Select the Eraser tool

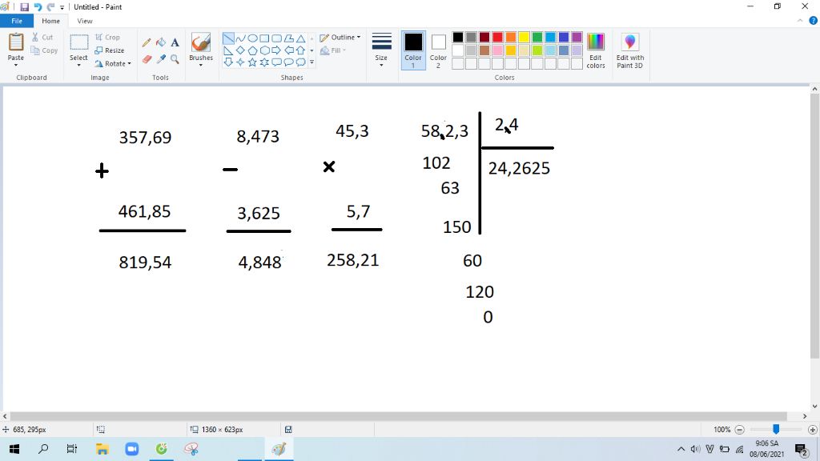click(x=147, y=59)
